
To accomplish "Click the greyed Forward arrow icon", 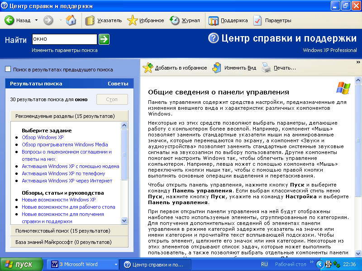I will [x=48, y=20].
